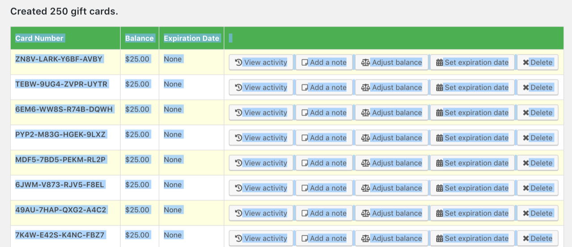This screenshot has width=572, height=247.
Task: Add a note to card 7K4W-E42S-K4NC-FBZ7
Action: tap(324, 239)
